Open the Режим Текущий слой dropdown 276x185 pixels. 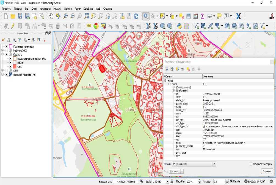click(x=194, y=164)
